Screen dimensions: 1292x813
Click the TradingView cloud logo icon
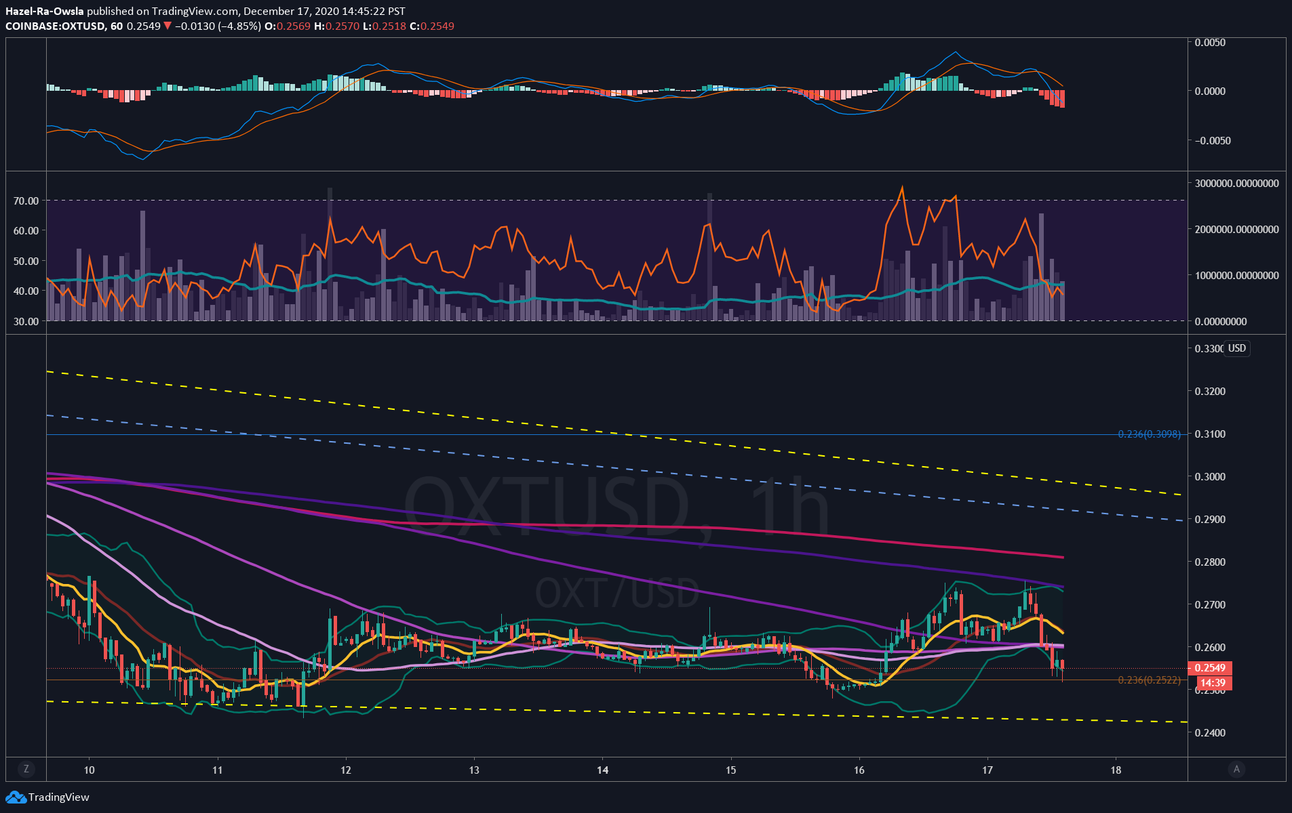coord(16,797)
